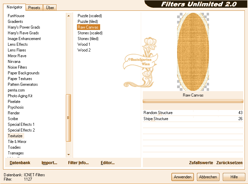Select Harry's Power Grads category
248x184 pixels.
(x=24, y=27)
